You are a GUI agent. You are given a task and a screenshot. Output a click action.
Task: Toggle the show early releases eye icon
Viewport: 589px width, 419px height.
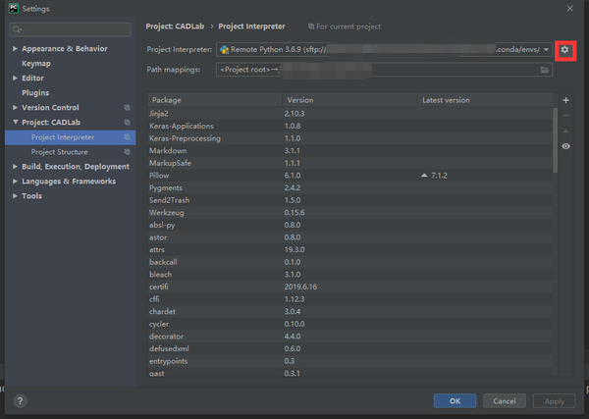pos(565,146)
